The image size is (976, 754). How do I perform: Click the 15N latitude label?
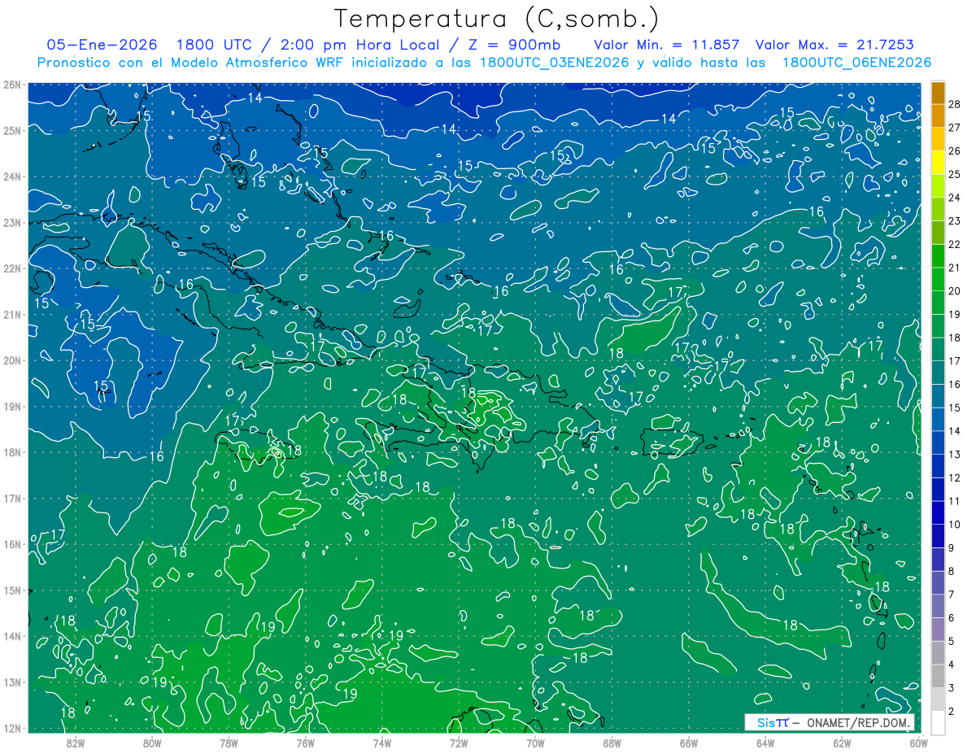12,591
